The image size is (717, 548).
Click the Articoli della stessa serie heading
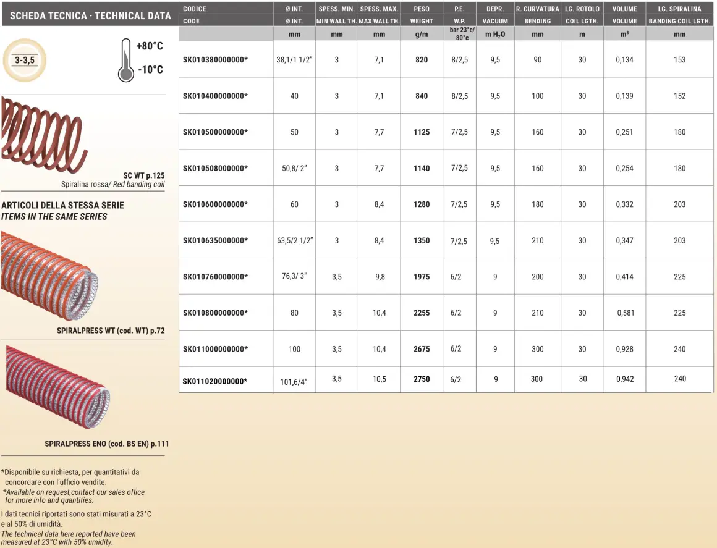[62, 205]
